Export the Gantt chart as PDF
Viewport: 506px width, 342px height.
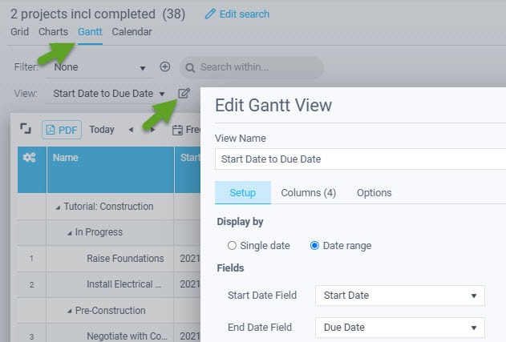[62, 130]
